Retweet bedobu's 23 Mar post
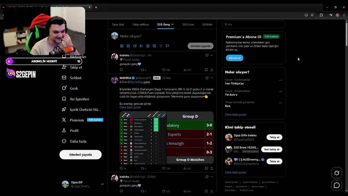The image size is (348, 196). coord(142,191)
